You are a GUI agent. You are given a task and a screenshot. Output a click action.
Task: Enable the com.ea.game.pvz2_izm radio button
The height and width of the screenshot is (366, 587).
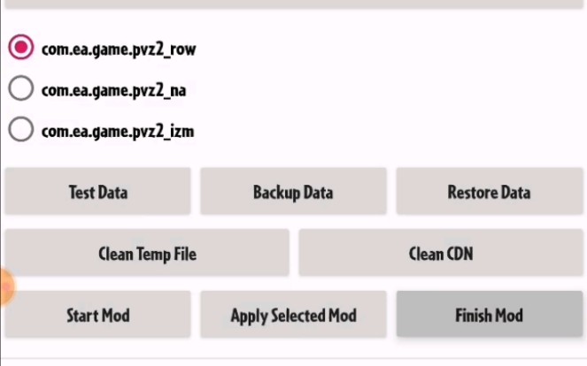pos(21,129)
